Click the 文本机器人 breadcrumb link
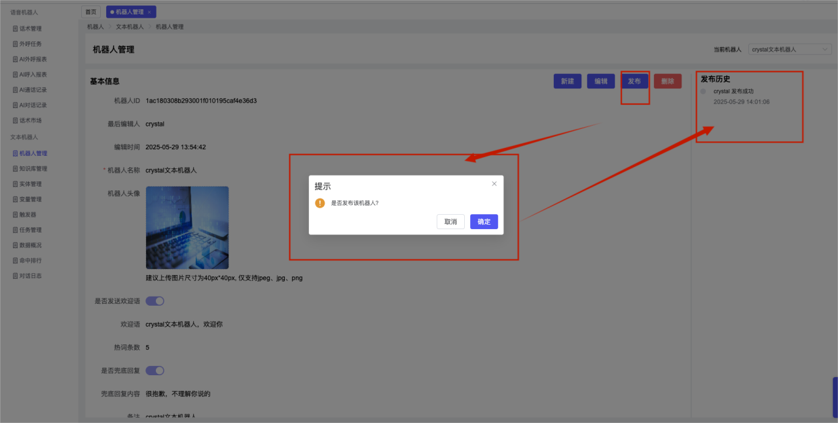Viewport: 838px width, 423px height. pos(130,27)
